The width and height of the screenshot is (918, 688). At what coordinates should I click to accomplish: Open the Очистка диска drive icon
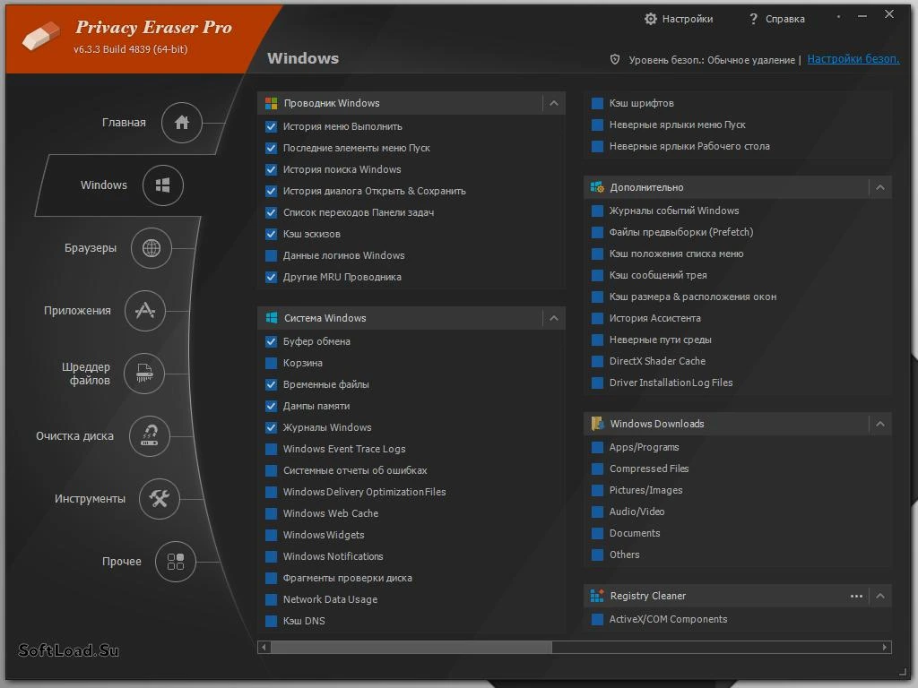coord(150,436)
